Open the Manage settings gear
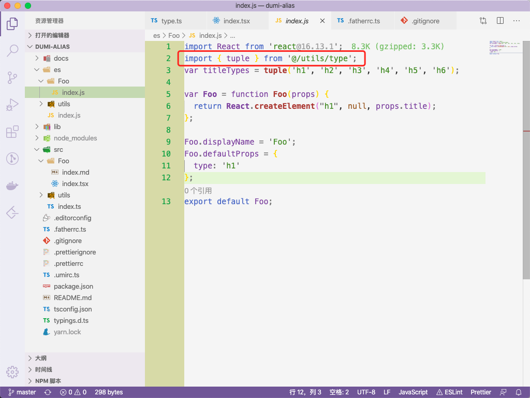 (12, 372)
